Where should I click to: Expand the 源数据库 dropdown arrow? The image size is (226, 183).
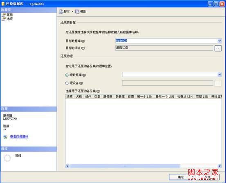point(219,74)
